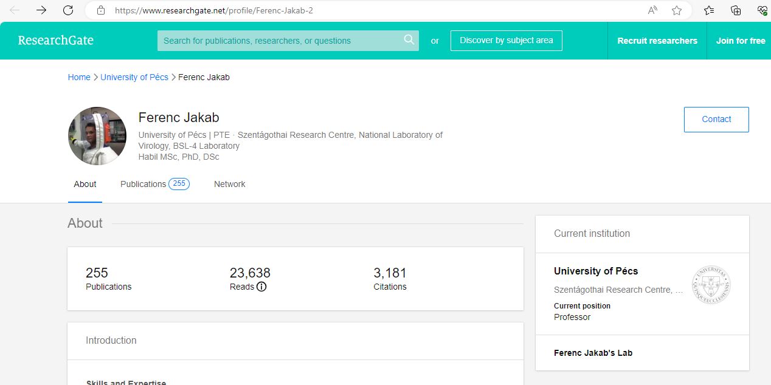Click the 3,181 Citations statistic
Screen dimensions: 771x385
(390, 279)
